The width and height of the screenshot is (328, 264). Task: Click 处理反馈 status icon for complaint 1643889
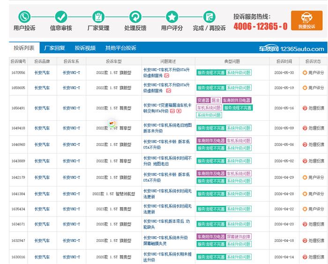[305, 161]
